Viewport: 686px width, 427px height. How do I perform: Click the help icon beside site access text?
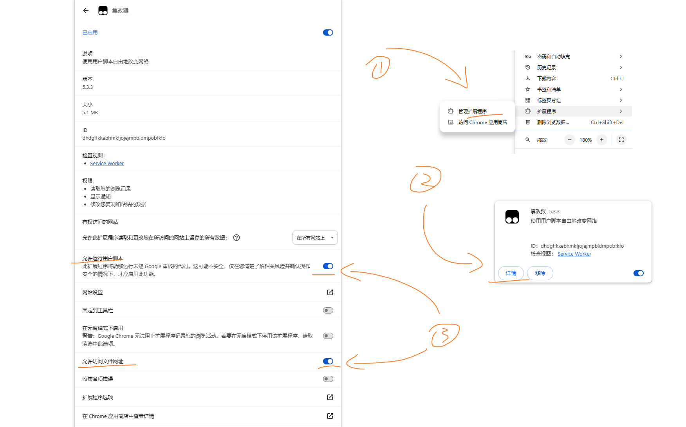tap(236, 238)
